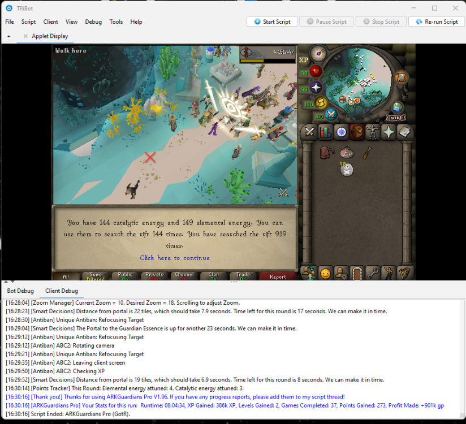This screenshot has height=424, width=466.
Task: Open the world map globe icon
Action: point(398,106)
